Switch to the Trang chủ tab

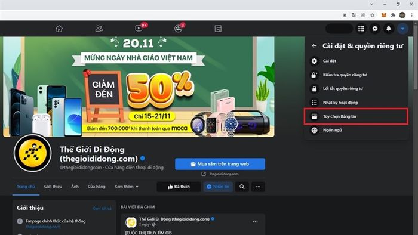(x=26, y=187)
